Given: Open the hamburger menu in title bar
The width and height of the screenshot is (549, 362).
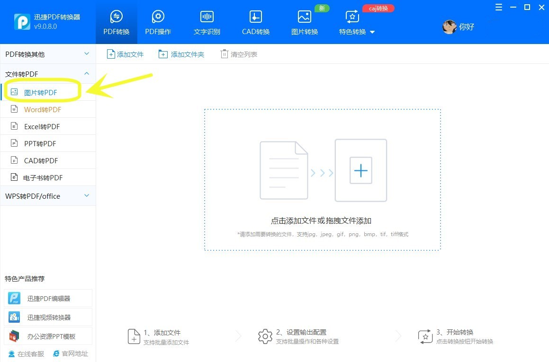Looking at the screenshot, I should pos(498,7).
